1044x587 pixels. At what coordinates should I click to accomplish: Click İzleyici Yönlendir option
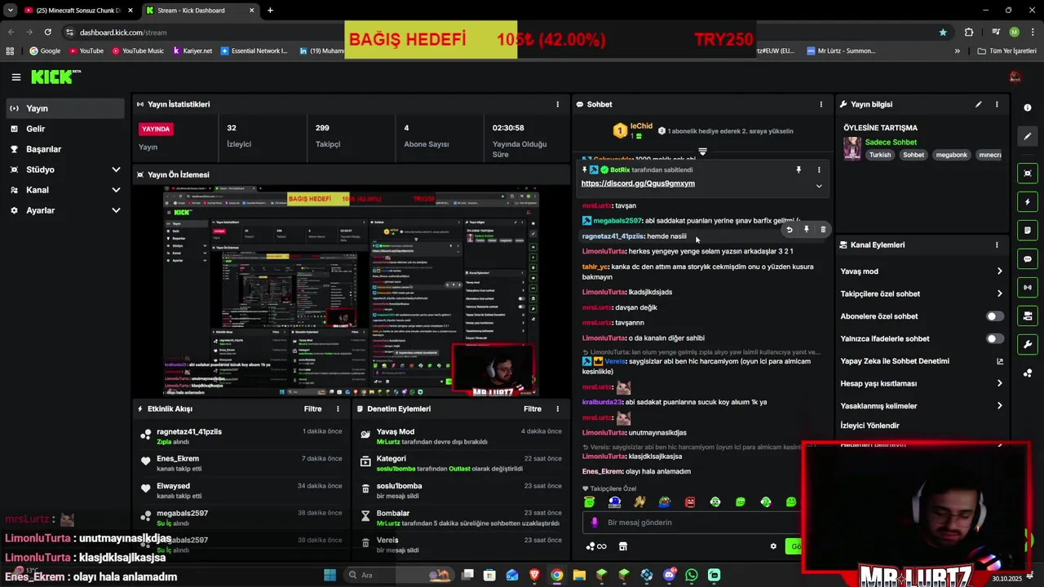(869, 426)
